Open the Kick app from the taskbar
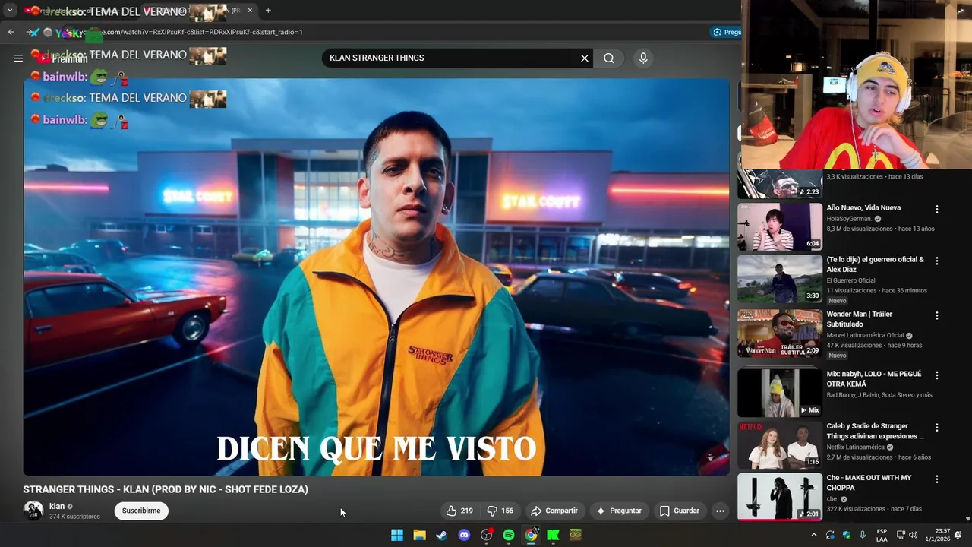Screen dimensions: 972x547 tap(554, 535)
